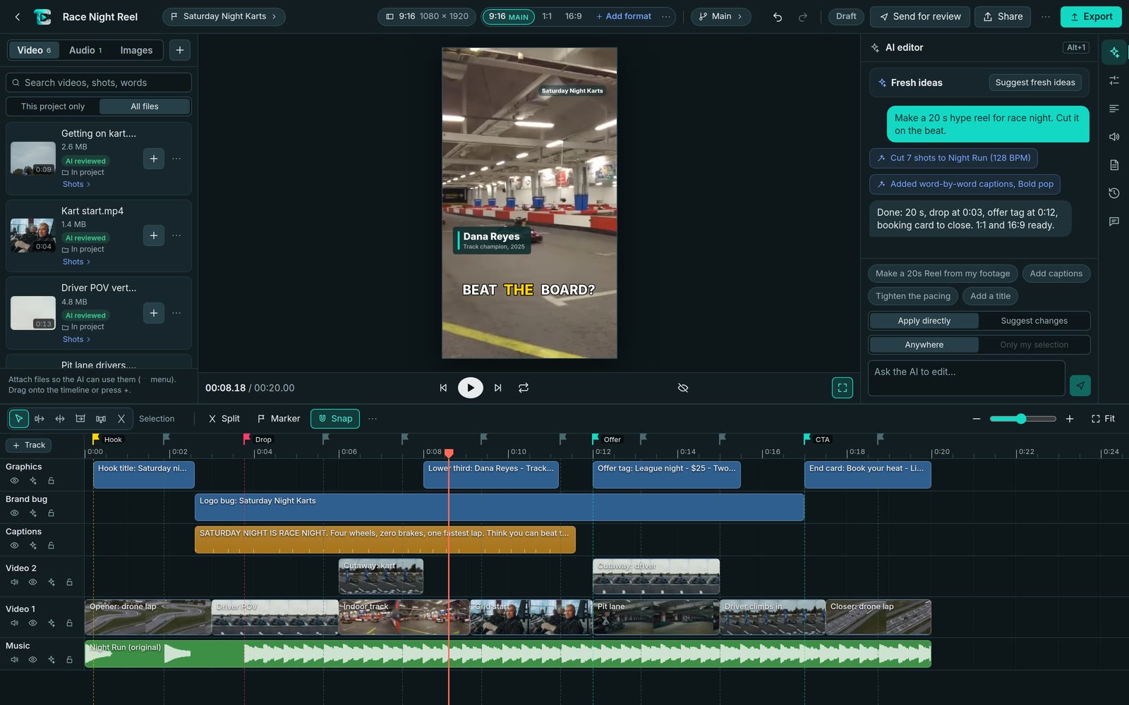The width and height of the screenshot is (1129, 705).
Task: Toggle Snap in the timeline toolbar
Action: point(335,419)
